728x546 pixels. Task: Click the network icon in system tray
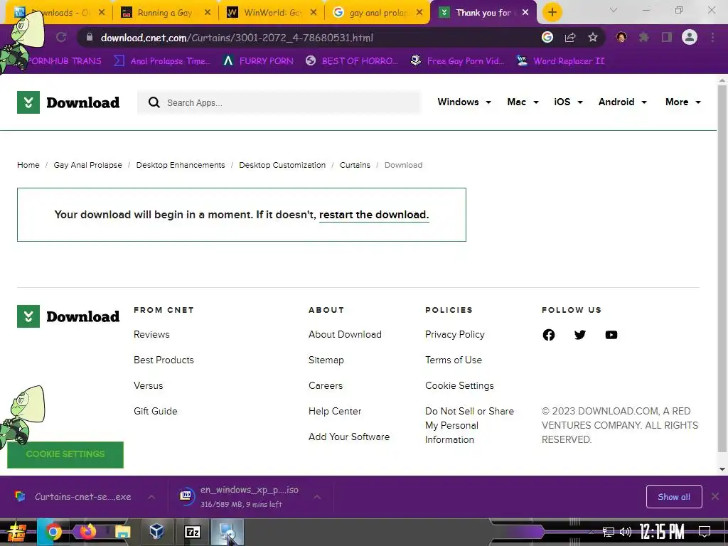[609, 532]
